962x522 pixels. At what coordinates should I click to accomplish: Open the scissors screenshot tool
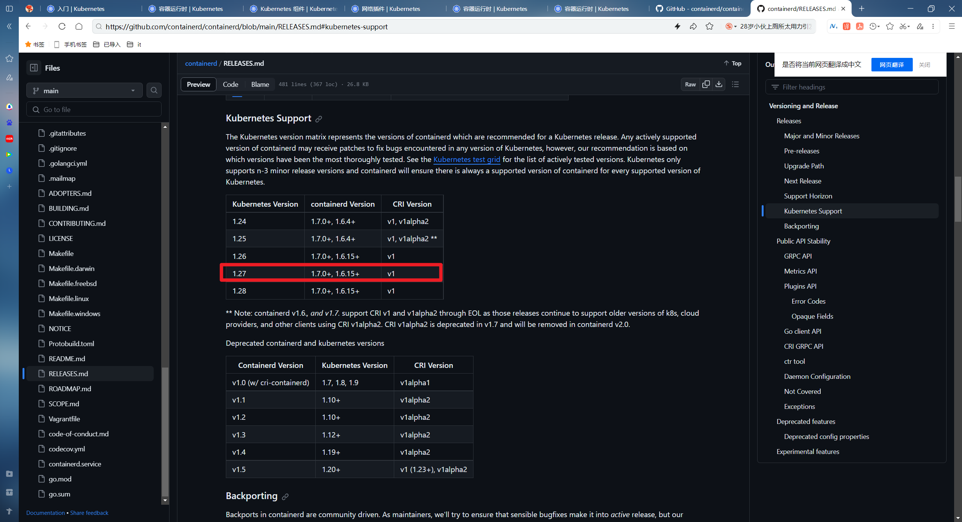click(902, 26)
